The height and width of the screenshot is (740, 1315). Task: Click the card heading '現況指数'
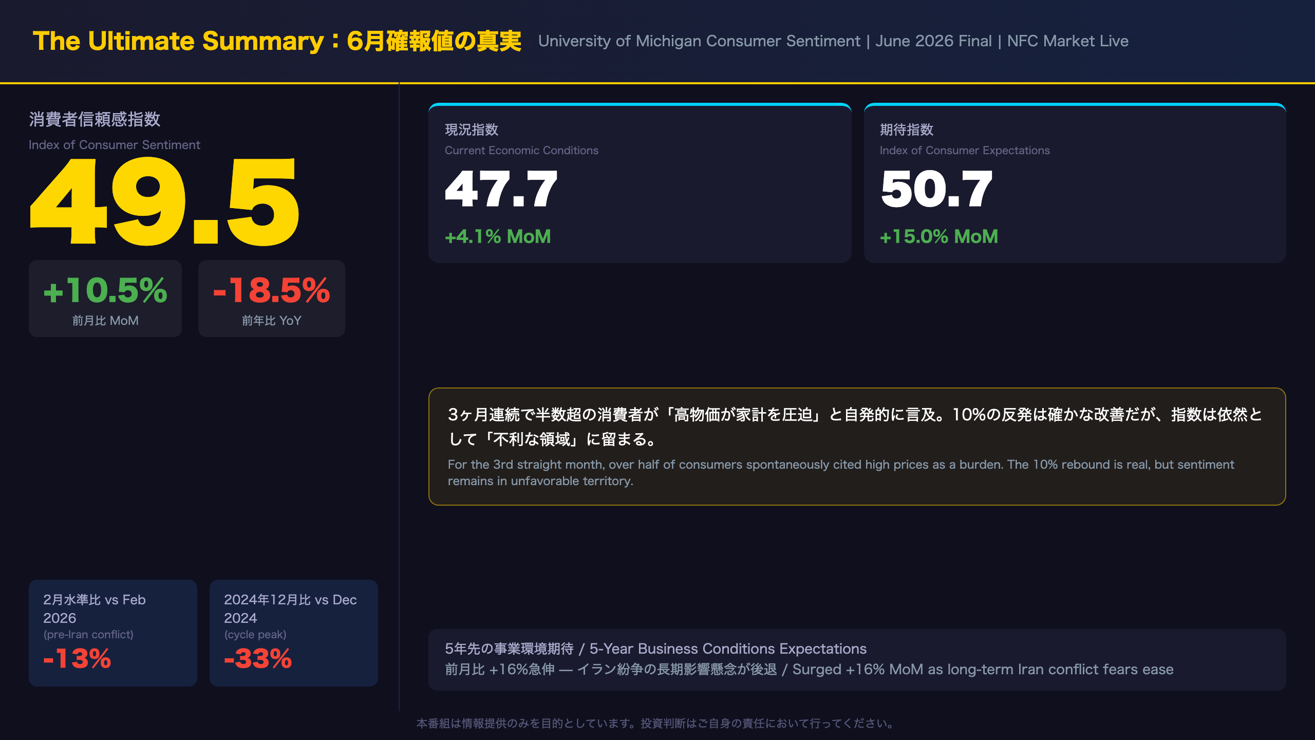(472, 129)
